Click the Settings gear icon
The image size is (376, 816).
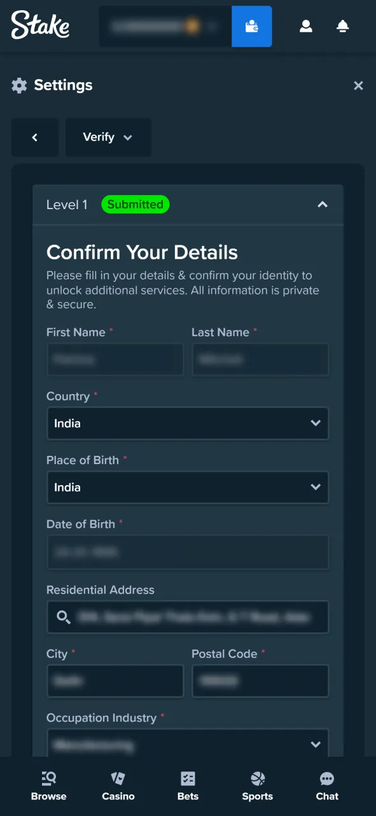coord(19,85)
